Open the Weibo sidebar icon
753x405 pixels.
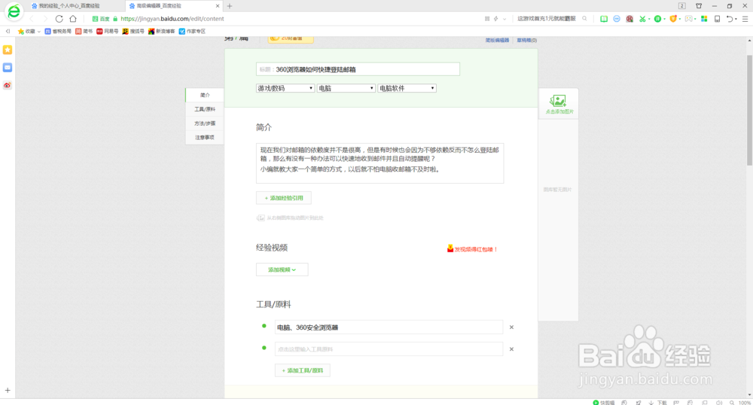pyautogui.click(x=8, y=85)
